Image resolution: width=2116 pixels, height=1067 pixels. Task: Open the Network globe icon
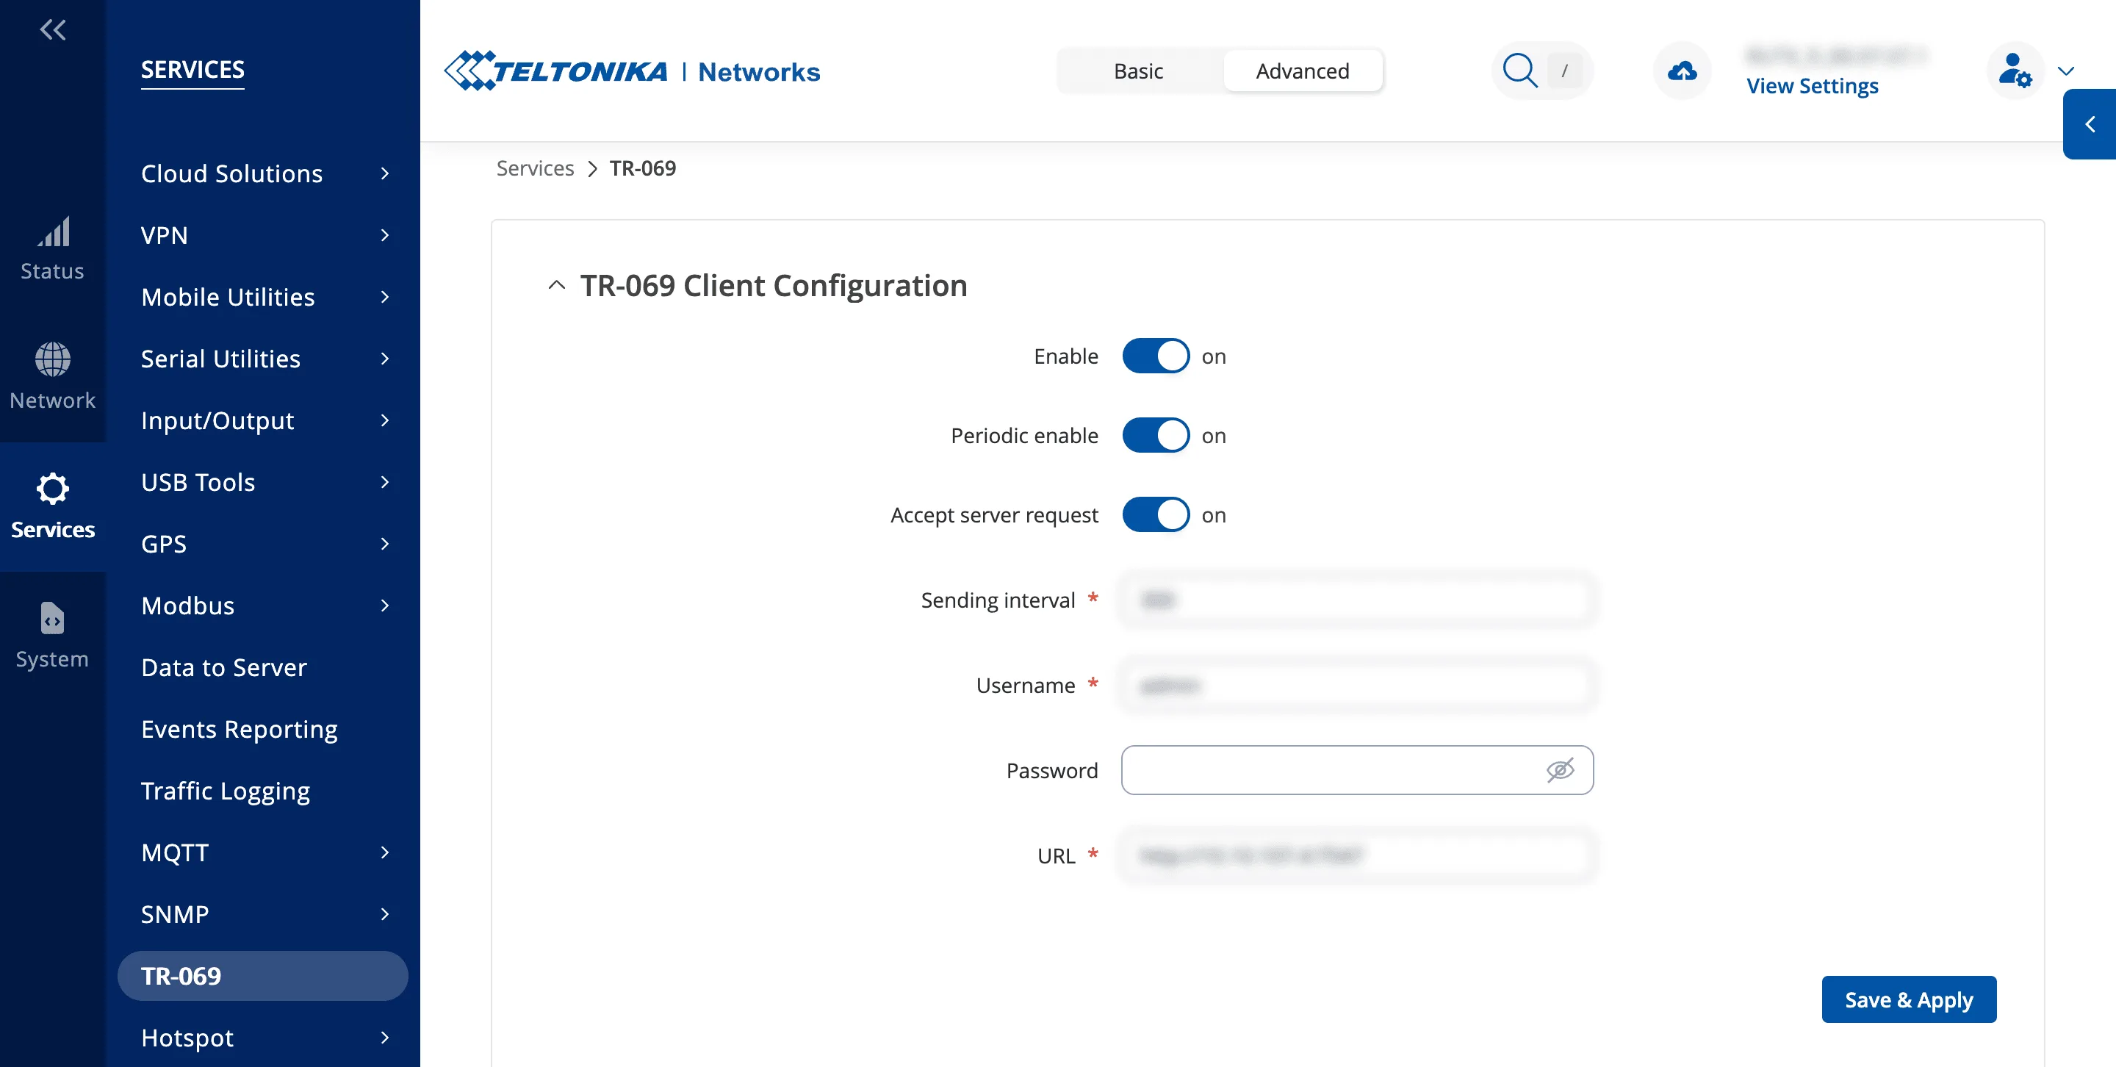coord(53,360)
